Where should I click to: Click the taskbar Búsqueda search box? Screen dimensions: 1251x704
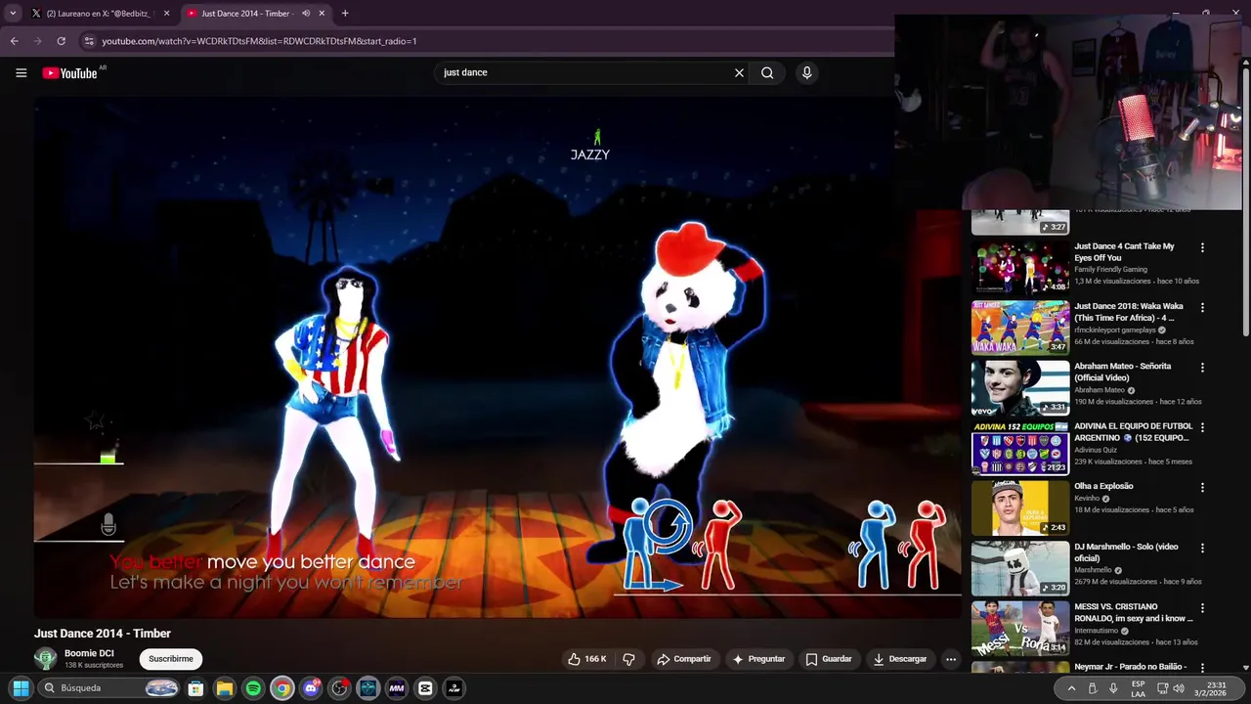pos(110,688)
